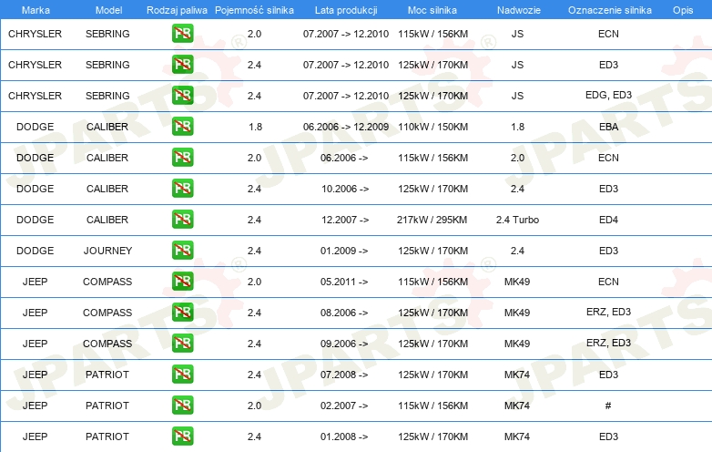The width and height of the screenshot is (712, 452).
Task: Select the 01.2008 -> production date cell
Action: pyautogui.click(x=344, y=437)
